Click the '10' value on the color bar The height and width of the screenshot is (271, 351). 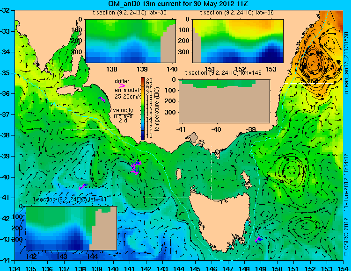pyautogui.click(x=149, y=135)
